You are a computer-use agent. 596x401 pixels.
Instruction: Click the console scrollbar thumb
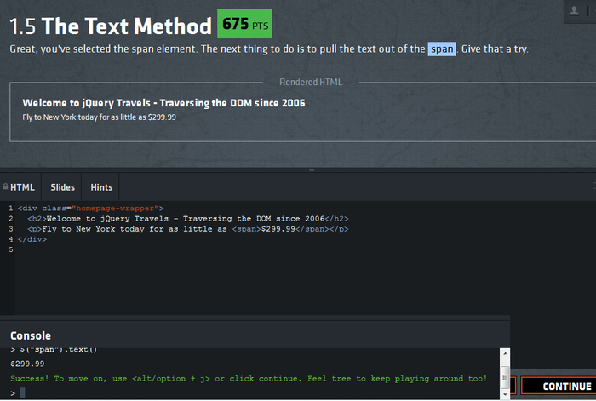point(505,377)
